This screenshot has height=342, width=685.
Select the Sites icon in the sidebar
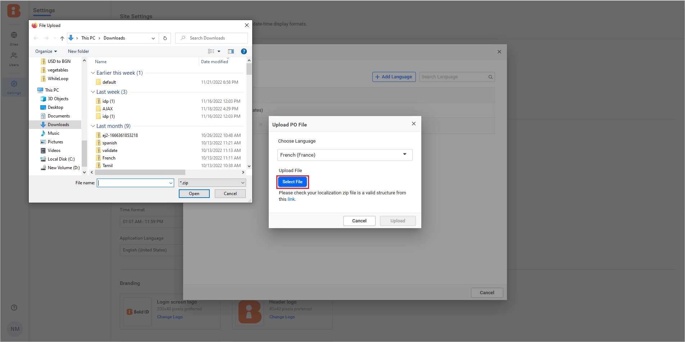tap(14, 35)
